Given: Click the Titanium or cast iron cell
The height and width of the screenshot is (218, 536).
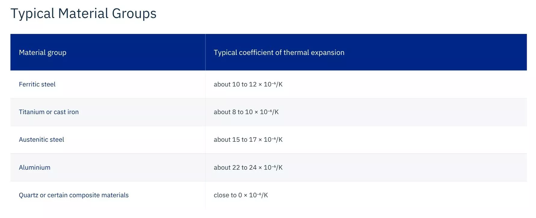Looking at the screenshot, I should tap(108, 112).
